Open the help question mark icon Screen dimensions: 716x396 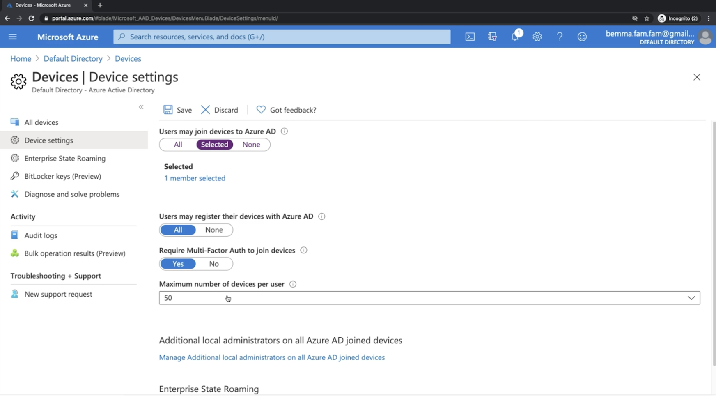[560, 37]
